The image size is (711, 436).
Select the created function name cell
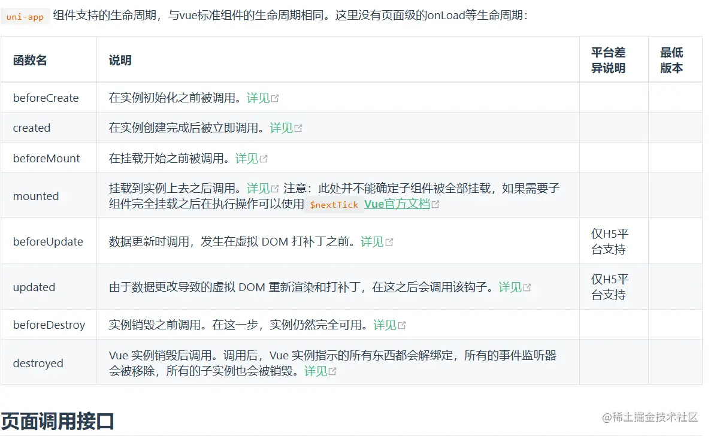coord(49,128)
